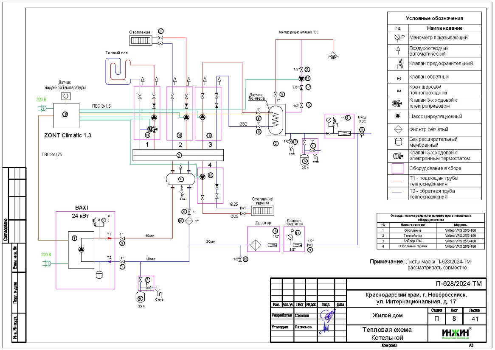The image size is (495, 350).
Task: Click the Теплый пол floor heating coil
Action: 117,69
